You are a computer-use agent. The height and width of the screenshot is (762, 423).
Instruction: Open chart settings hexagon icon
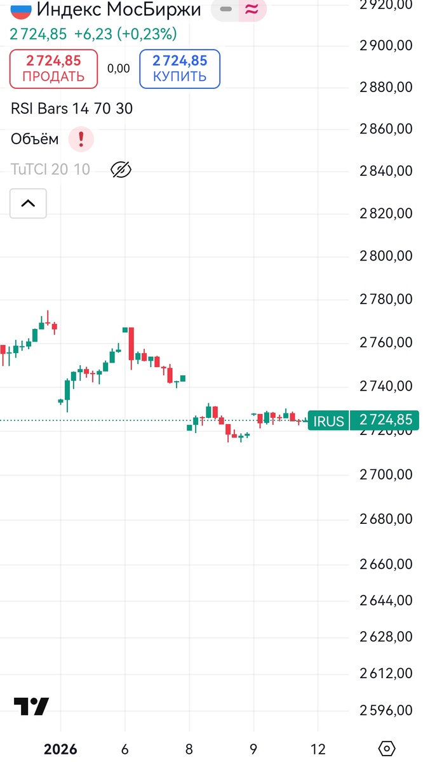point(386,749)
